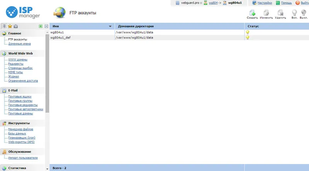Select the wg804u1 account row
The width and height of the screenshot is (309, 171).
pos(179,32)
